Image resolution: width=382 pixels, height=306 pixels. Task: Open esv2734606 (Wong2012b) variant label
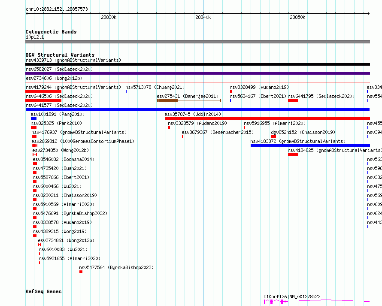[x=54, y=78]
